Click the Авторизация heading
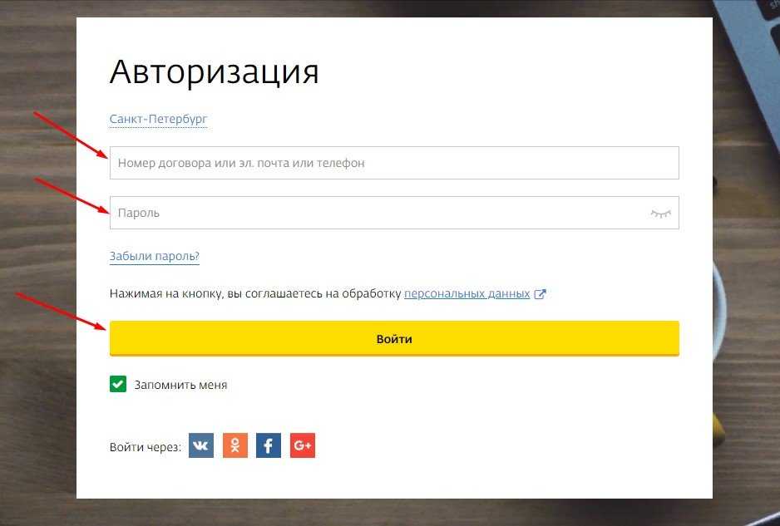 [x=215, y=72]
